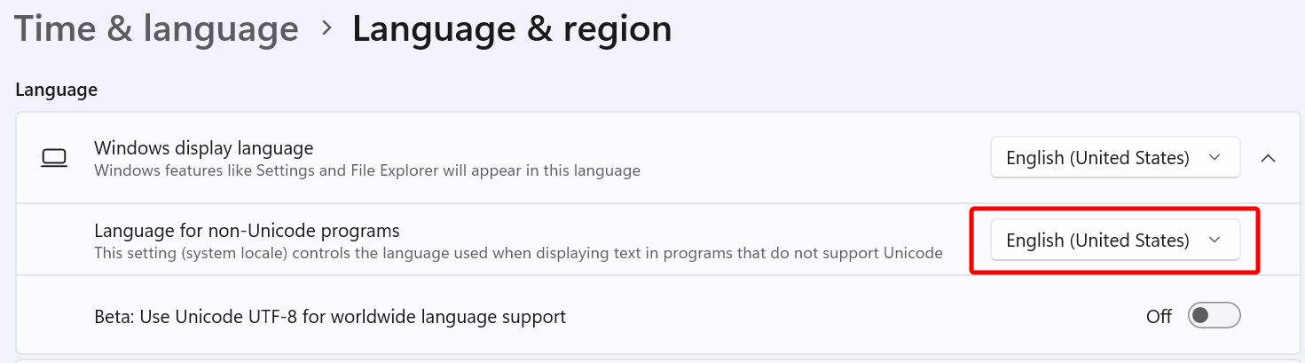This screenshot has width=1305, height=363.
Task: Click the chevron inside Windows display language dropdown
Action: pyautogui.click(x=1215, y=158)
